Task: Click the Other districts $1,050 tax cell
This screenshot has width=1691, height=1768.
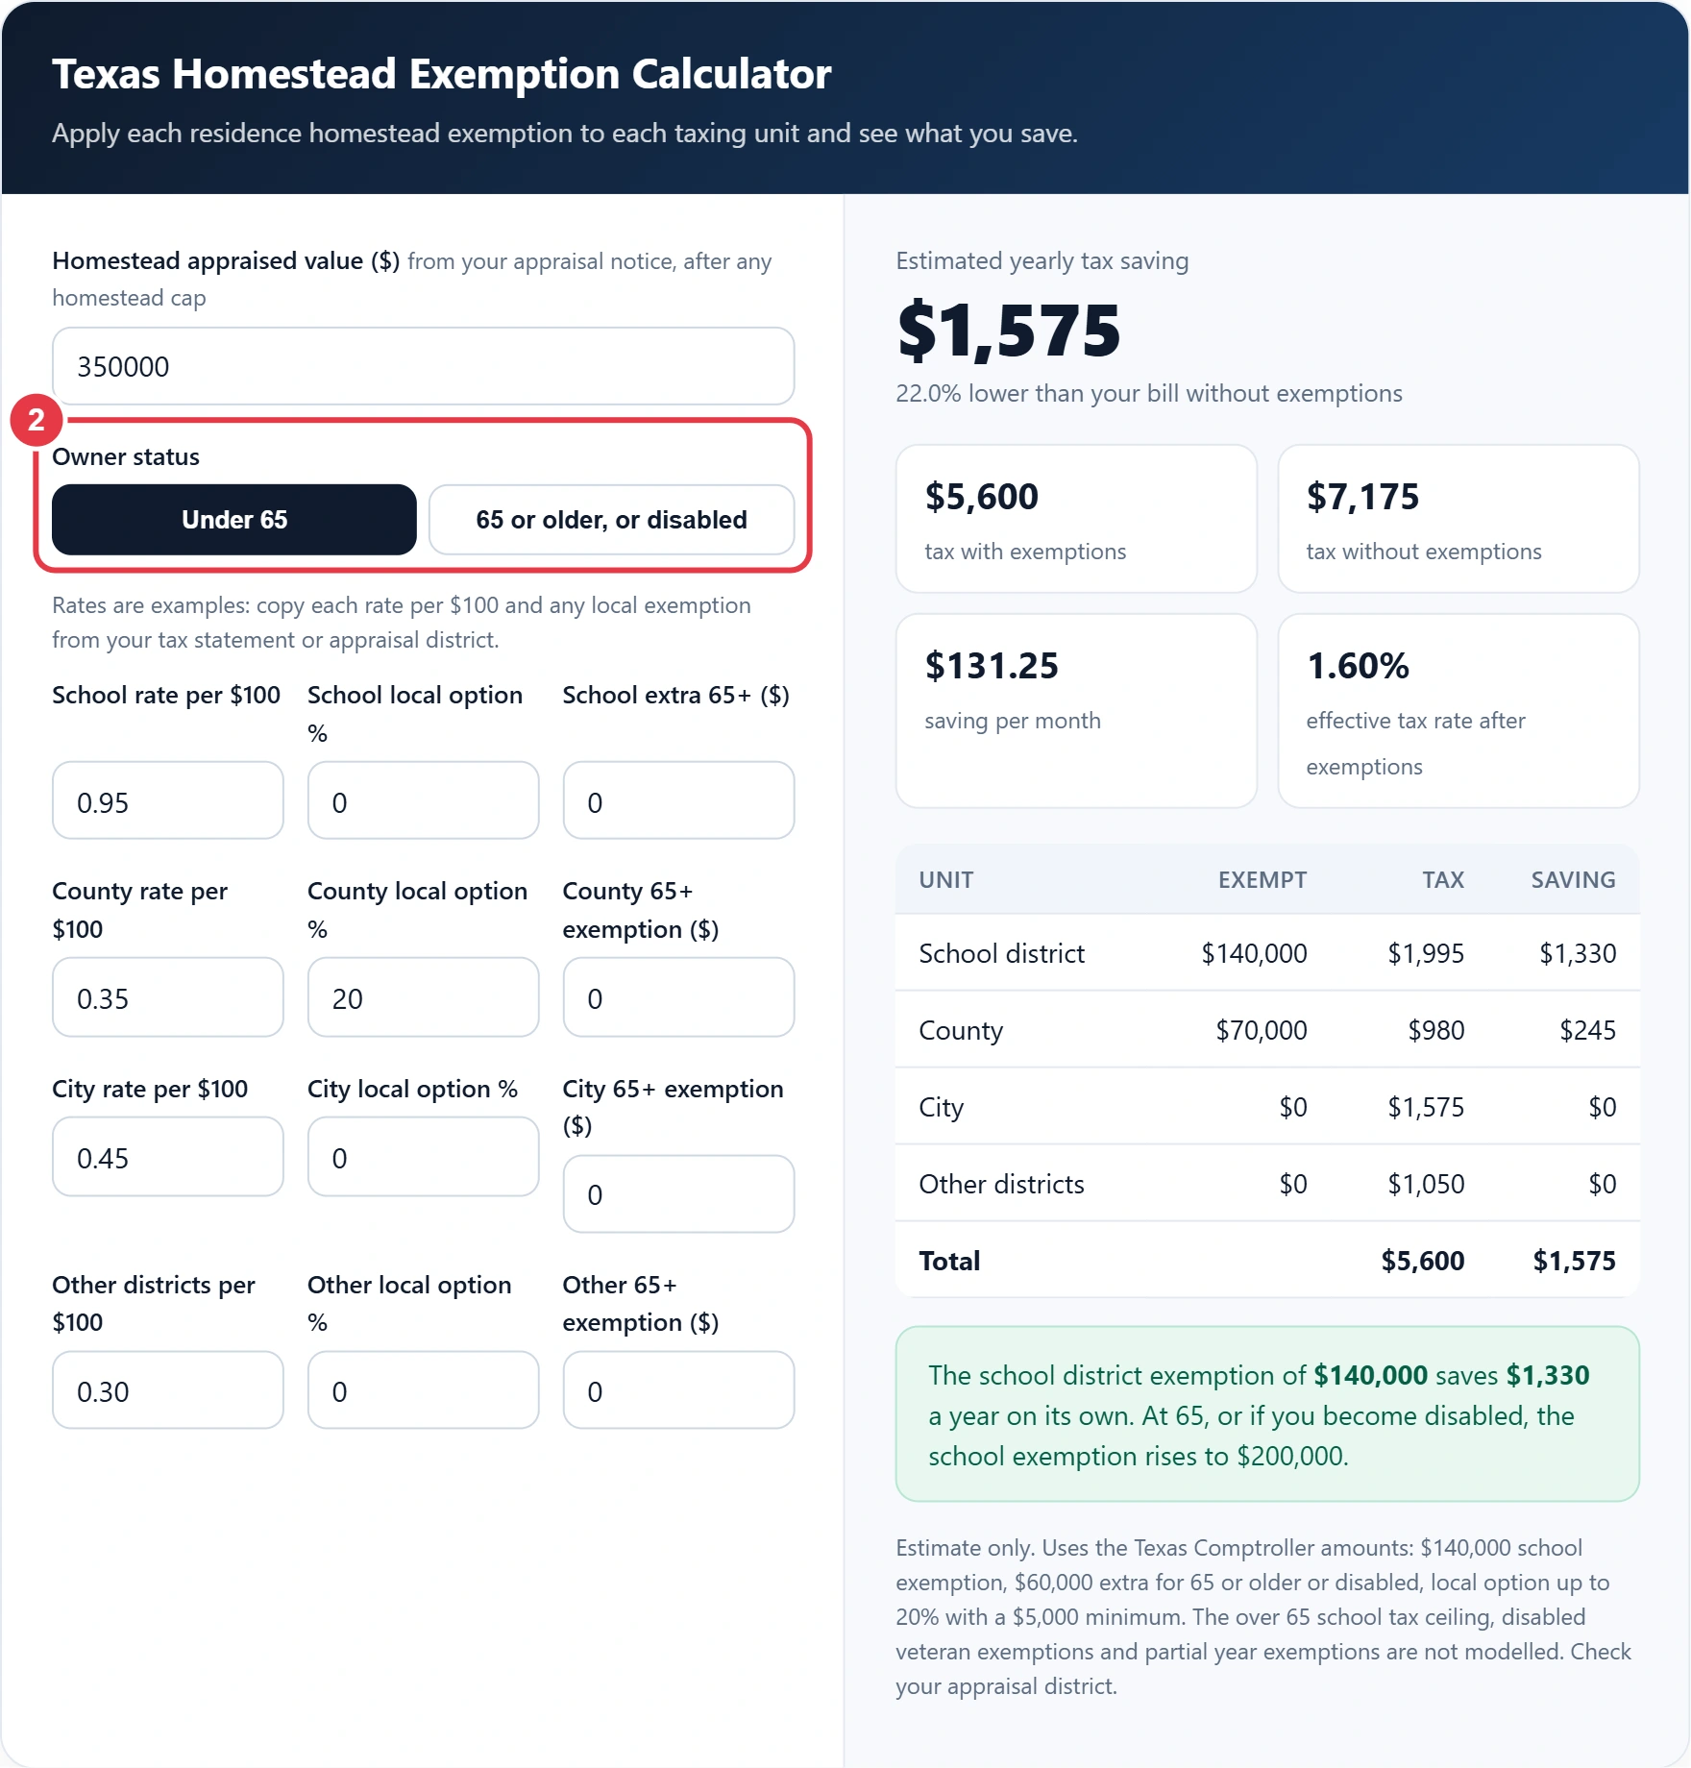Action: pyautogui.click(x=1426, y=1184)
